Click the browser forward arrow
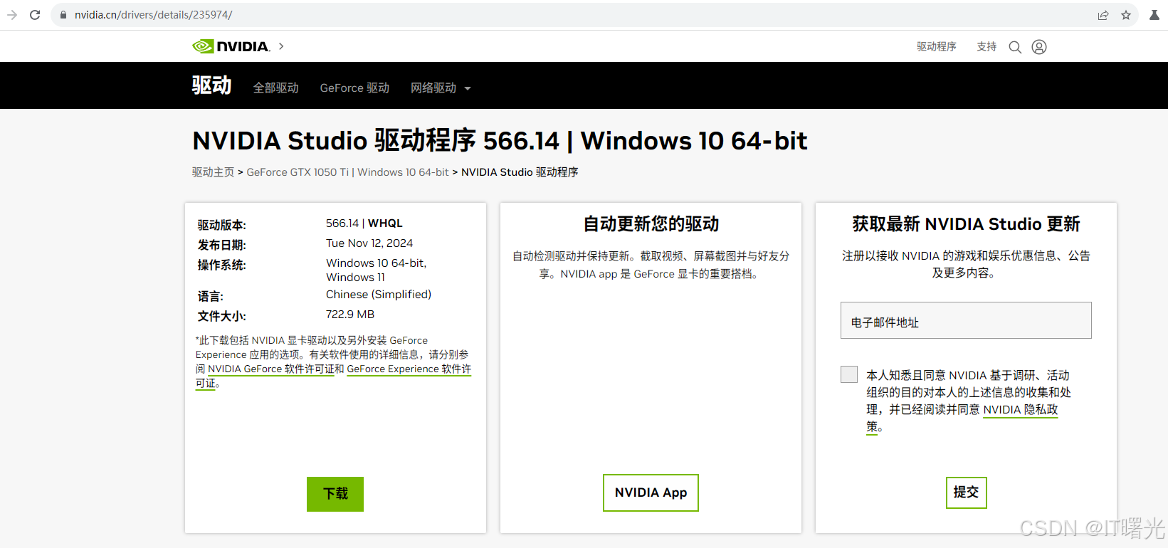 pos(12,15)
